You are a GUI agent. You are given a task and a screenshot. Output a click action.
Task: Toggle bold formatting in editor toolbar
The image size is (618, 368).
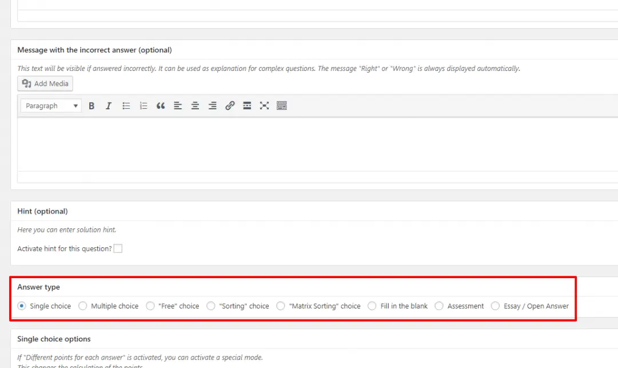[91, 106]
